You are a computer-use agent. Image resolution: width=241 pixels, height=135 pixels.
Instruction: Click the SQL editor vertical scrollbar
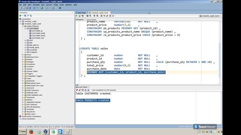(x=220, y=60)
